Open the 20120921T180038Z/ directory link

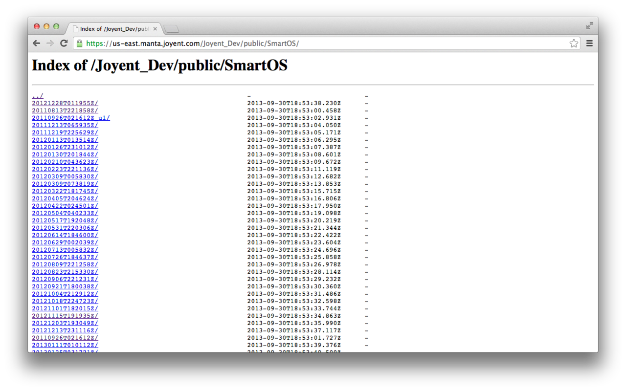click(65, 286)
